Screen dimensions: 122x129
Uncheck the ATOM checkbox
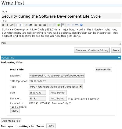point(49,103)
